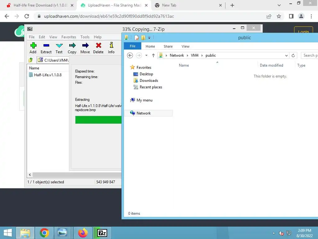This screenshot has height=239, width=318.
Task: Expand the Explorer address bar history dropdown
Action: tap(286, 55)
